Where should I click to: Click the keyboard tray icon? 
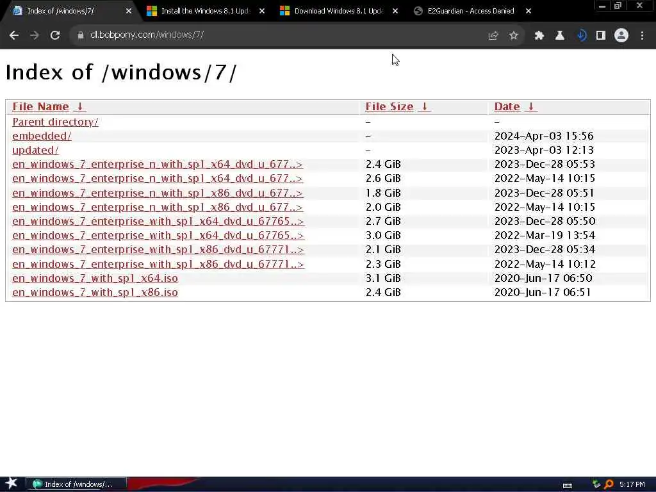tap(568, 485)
